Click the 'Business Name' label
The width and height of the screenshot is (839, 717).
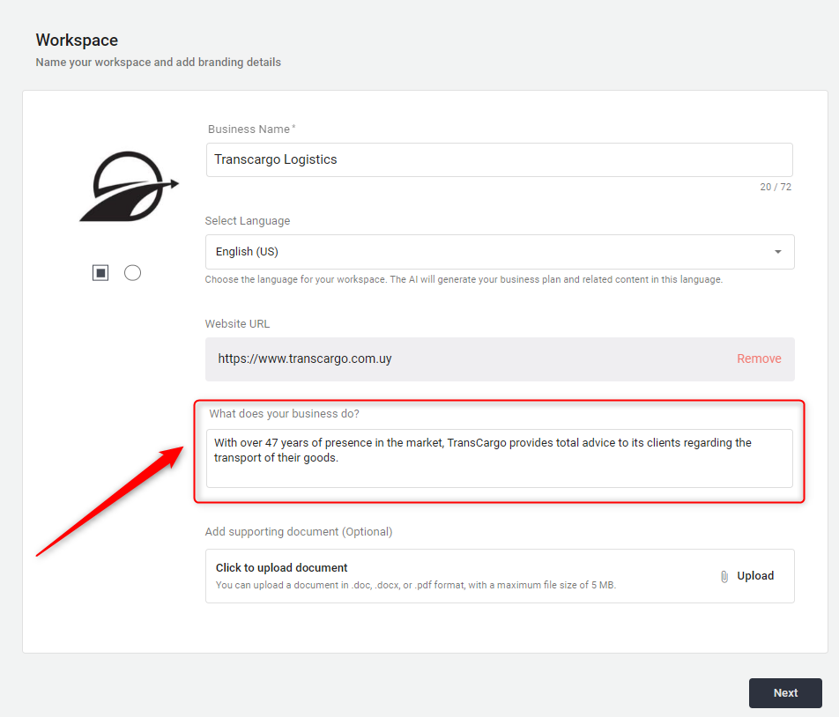(251, 129)
